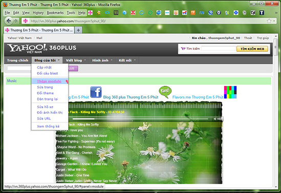Click the TÌM KIẾM WEB button
The image size is (281, 193).
[x=252, y=49]
